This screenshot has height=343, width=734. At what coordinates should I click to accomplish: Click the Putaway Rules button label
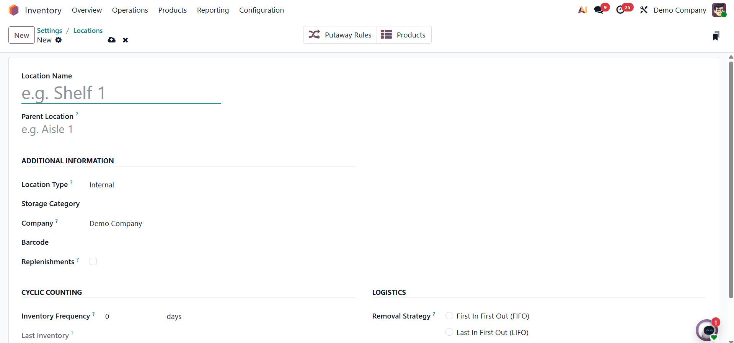pos(348,35)
